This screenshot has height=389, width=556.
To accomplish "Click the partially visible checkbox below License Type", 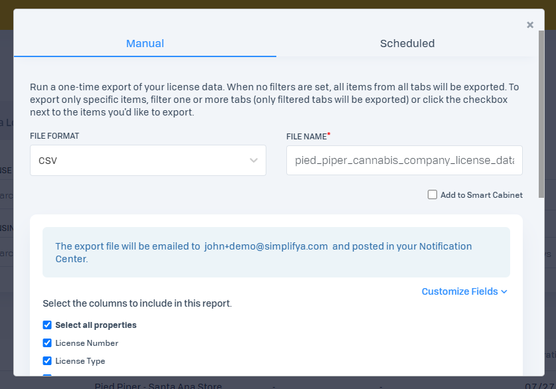I will (47, 376).
